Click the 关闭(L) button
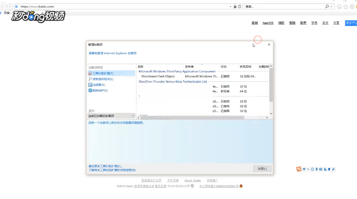The width and height of the screenshot is (357, 199). (262, 169)
